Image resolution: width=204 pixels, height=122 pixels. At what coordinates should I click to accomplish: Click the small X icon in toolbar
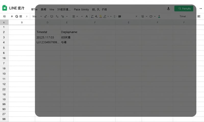click(x=136, y=17)
